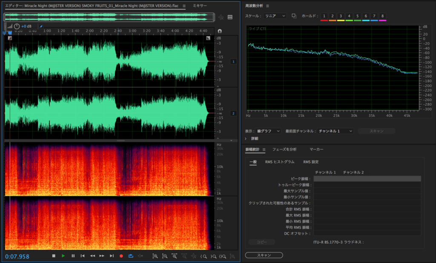The image size is (436, 263).
Task: Click the スキャン button in frequency analysis
Action: click(x=376, y=131)
